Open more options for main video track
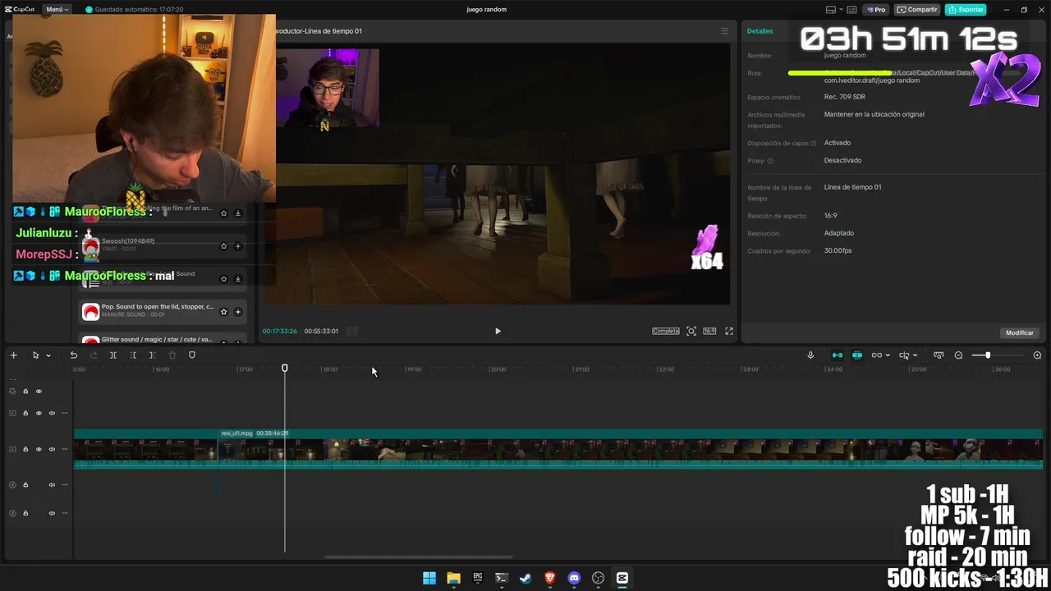The image size is (1051, 591). (x=65, y=449)
